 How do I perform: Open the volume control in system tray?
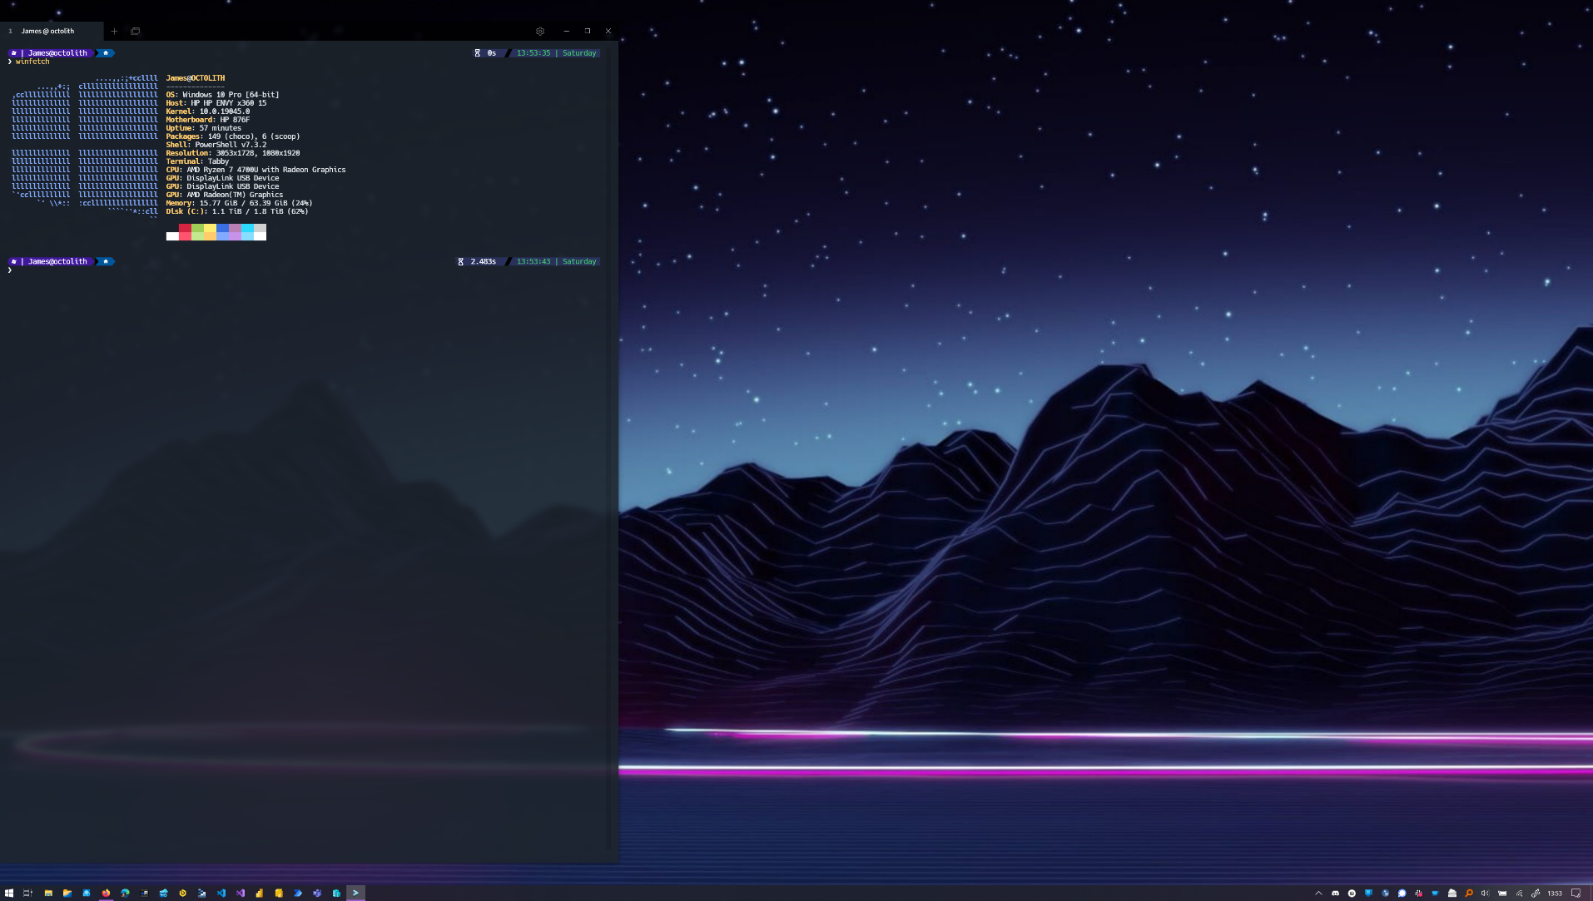[x=1486, y=894]
